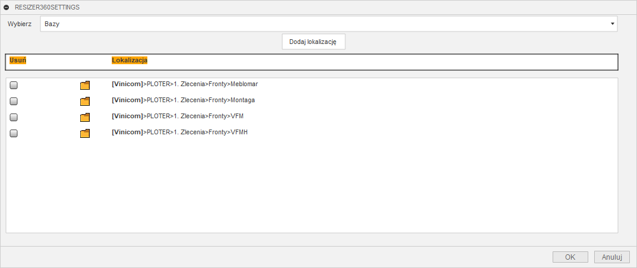The image size is (637, 268).
Task: Tick the Usuń checkbox for VFMH row
Action: pyautogui.click(x=14, y=134)
